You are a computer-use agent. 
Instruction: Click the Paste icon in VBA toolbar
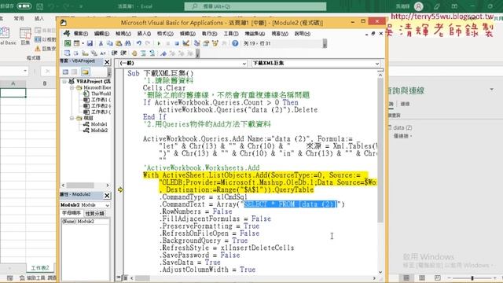click(119, 43)
